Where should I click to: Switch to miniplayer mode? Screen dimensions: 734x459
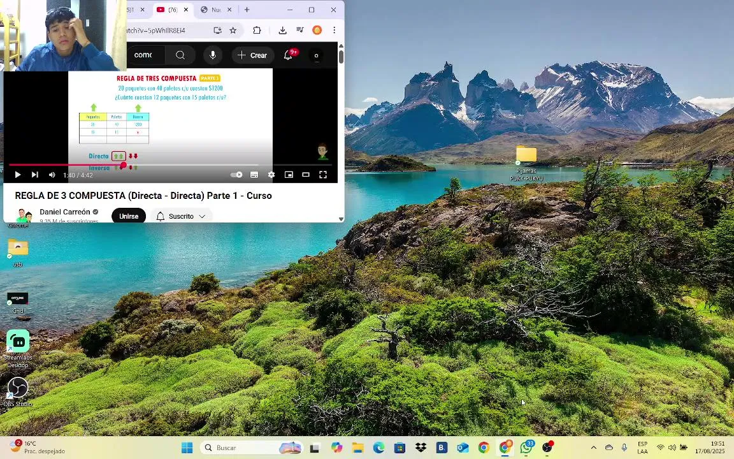click(289, 175)
